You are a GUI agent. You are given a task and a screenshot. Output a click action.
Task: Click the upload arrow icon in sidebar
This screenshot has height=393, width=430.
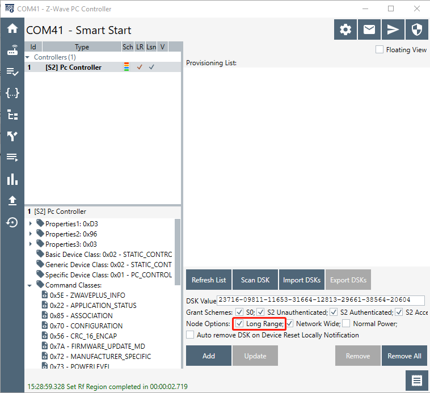[x=12, y=201]
